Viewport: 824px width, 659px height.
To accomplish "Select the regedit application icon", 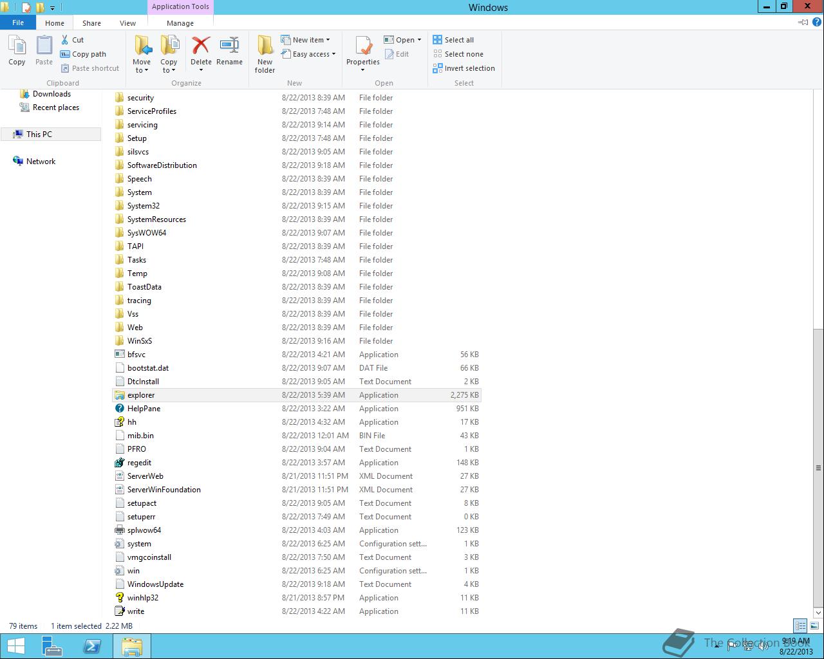I will tap(119, 463).
